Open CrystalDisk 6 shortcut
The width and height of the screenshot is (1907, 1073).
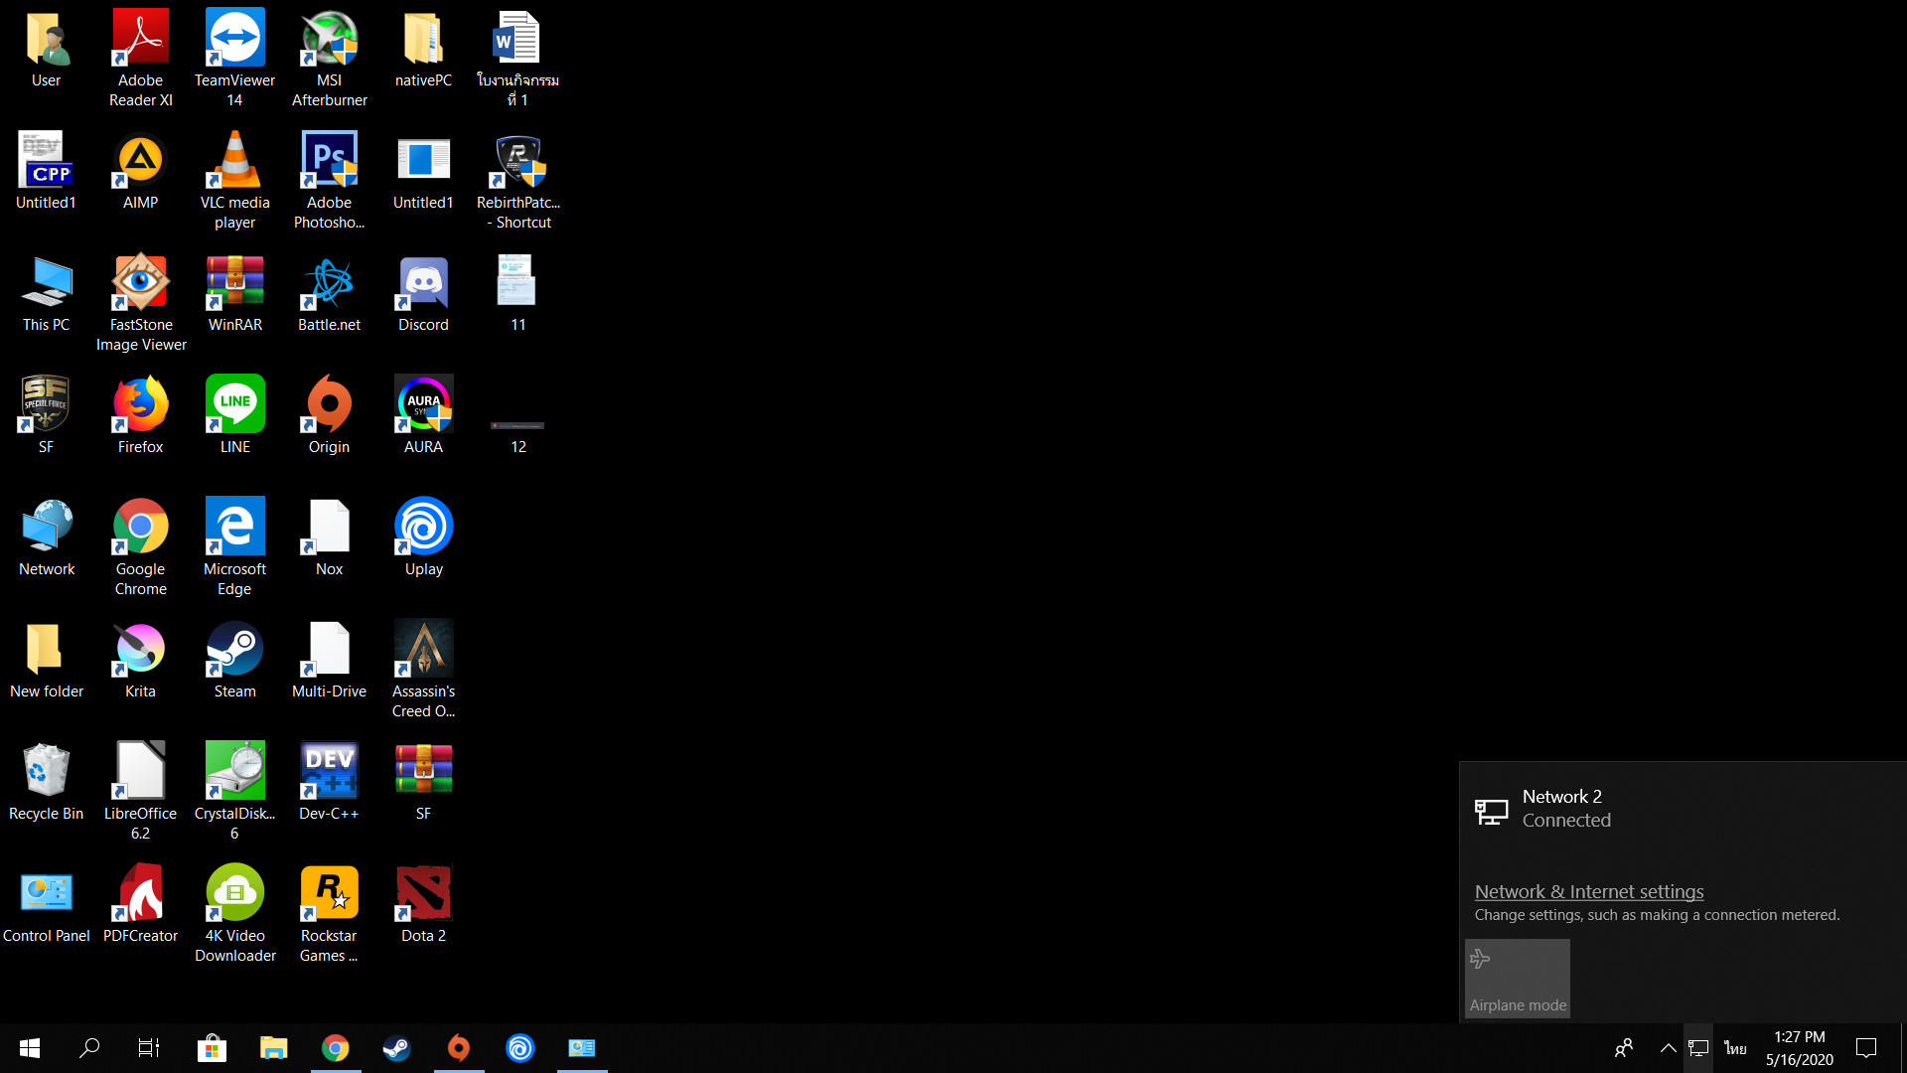pos(234,793)
